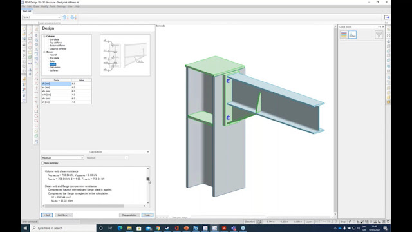This screenshot has width=412, height=232.
Task: Open the Help menu
Action: click(77, 6)
